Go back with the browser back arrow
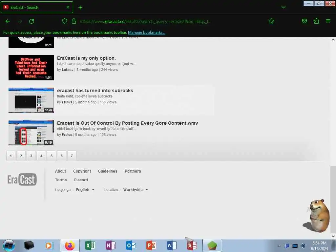 pyautogui.click(x=8, y=21)
